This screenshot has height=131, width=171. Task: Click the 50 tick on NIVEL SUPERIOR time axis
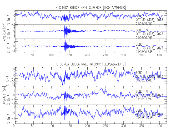tap(32, 55)
